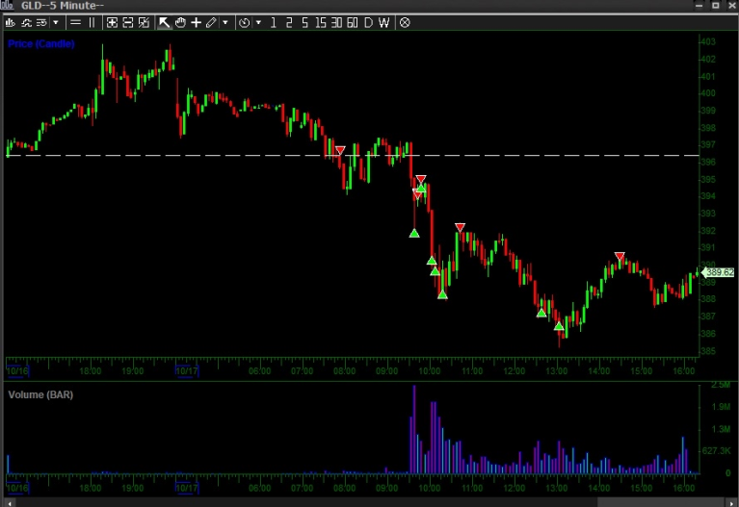Click the green buy marker near 12:40
Image resolution: width=739 pixels, height=507 pixels.
[x=542, y=313]
